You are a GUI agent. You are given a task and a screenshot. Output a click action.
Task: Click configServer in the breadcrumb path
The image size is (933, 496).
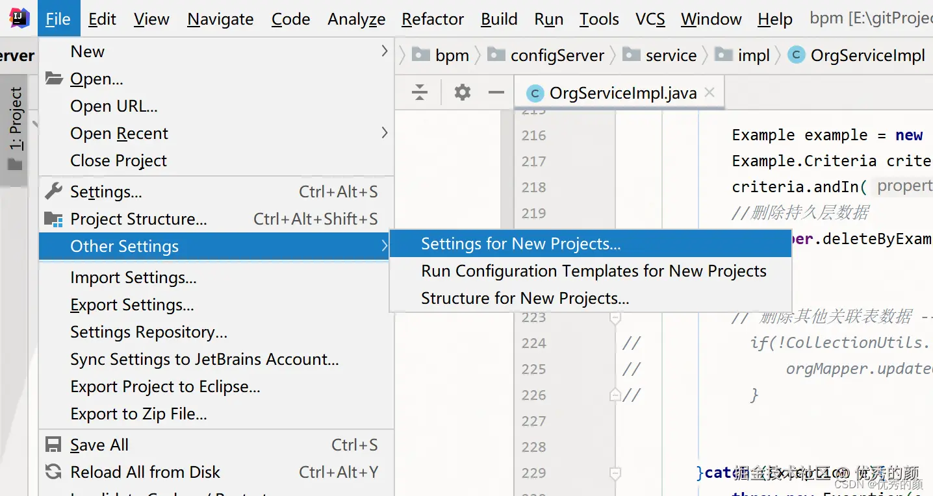pyautogui.click(x=557, y=56)
